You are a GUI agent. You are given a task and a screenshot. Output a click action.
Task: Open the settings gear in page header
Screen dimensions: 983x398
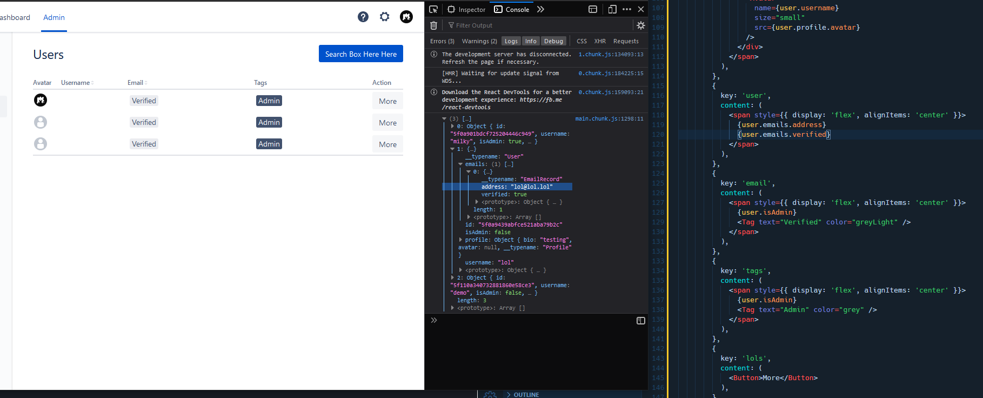pyautogui.click(x=385, y=17)
